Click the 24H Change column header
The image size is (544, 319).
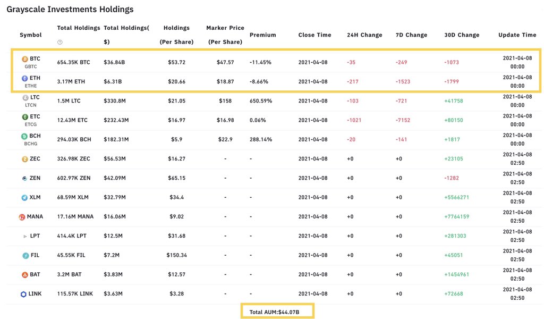[364, 35]
